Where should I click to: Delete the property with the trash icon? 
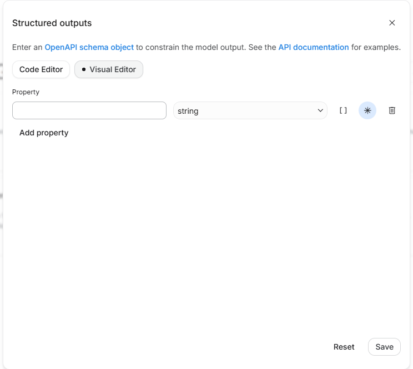coord(392,110)
